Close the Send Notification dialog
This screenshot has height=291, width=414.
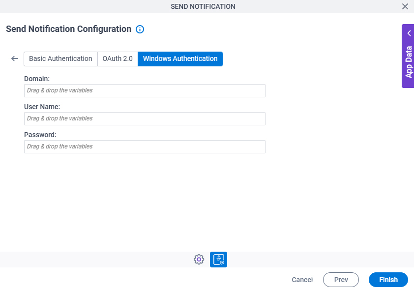point(405,6)
